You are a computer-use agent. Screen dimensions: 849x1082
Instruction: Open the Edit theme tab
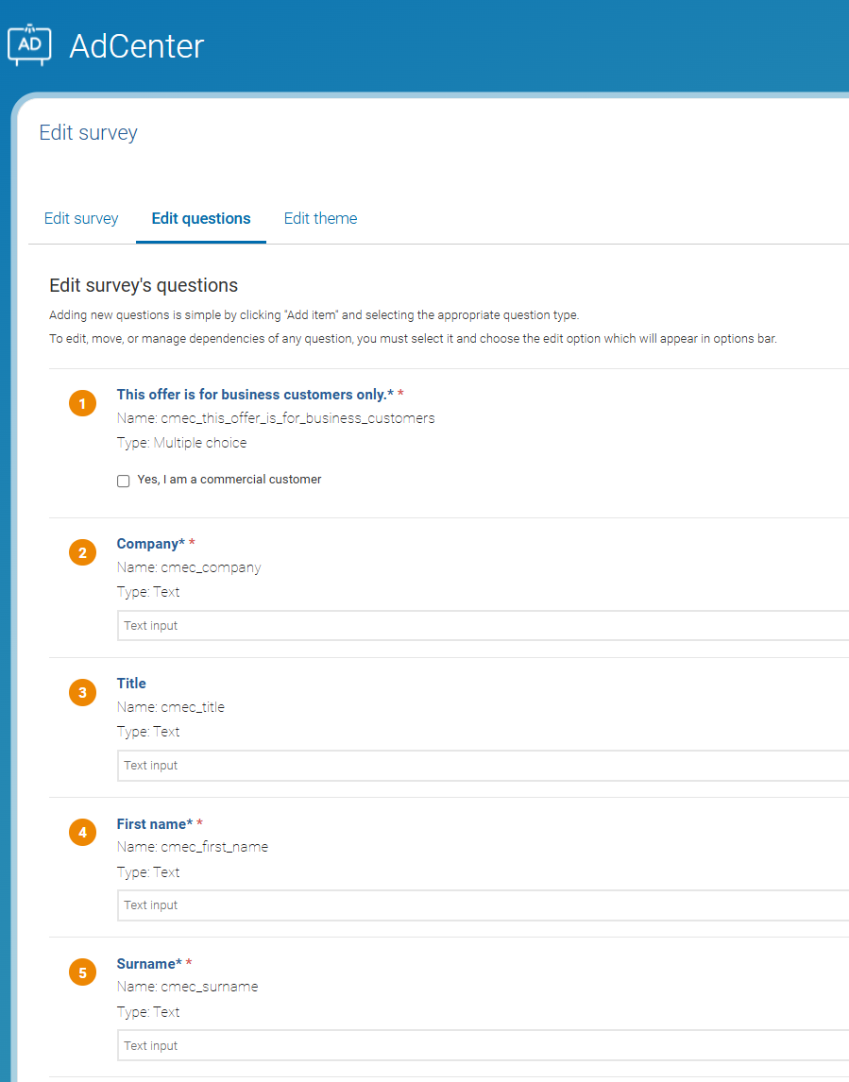(x=320, y=218)
